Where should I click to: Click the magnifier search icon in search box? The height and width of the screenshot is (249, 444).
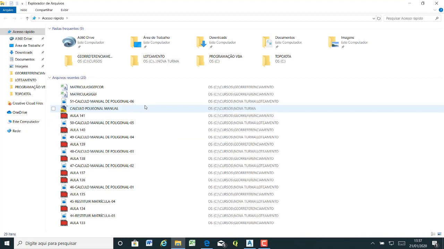437,18
